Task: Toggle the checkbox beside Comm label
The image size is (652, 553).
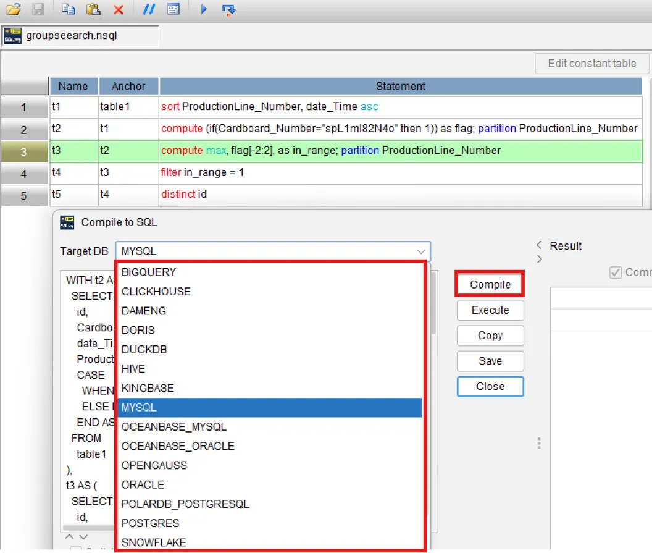Action: point(615,272)
